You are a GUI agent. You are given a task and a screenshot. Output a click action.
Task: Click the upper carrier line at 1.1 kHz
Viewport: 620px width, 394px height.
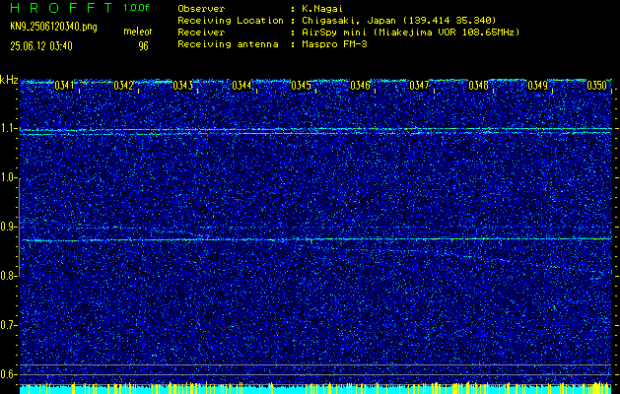[315, 129]
